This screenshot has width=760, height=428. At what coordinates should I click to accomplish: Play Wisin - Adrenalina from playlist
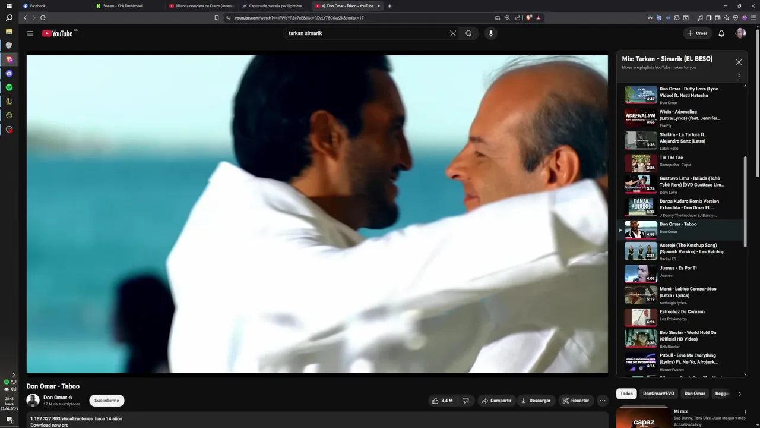tap(680, 118)
